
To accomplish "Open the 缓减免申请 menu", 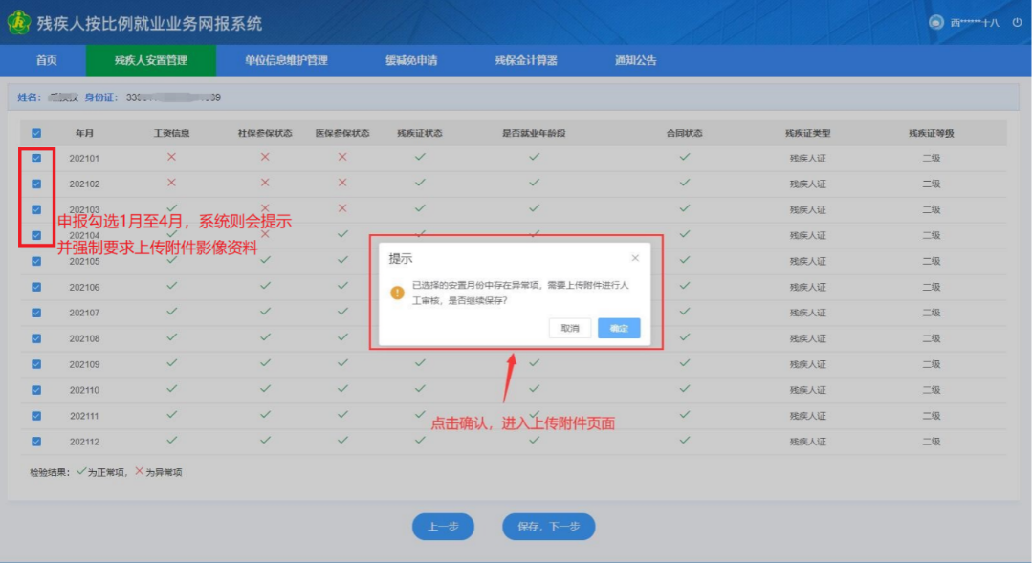I will tap(411, 60).
